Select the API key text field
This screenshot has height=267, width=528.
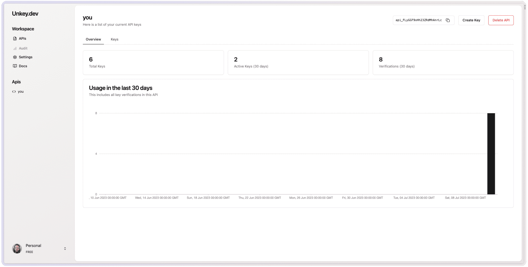(x=418, y=20)
